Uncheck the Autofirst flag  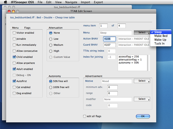pos(14,81)
